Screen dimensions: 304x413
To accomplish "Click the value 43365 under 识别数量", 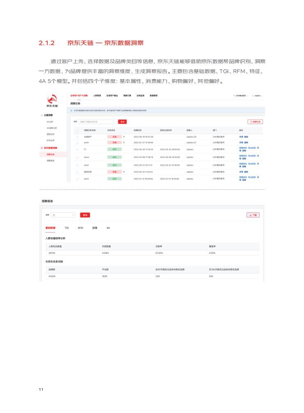I will pos(105,253).
